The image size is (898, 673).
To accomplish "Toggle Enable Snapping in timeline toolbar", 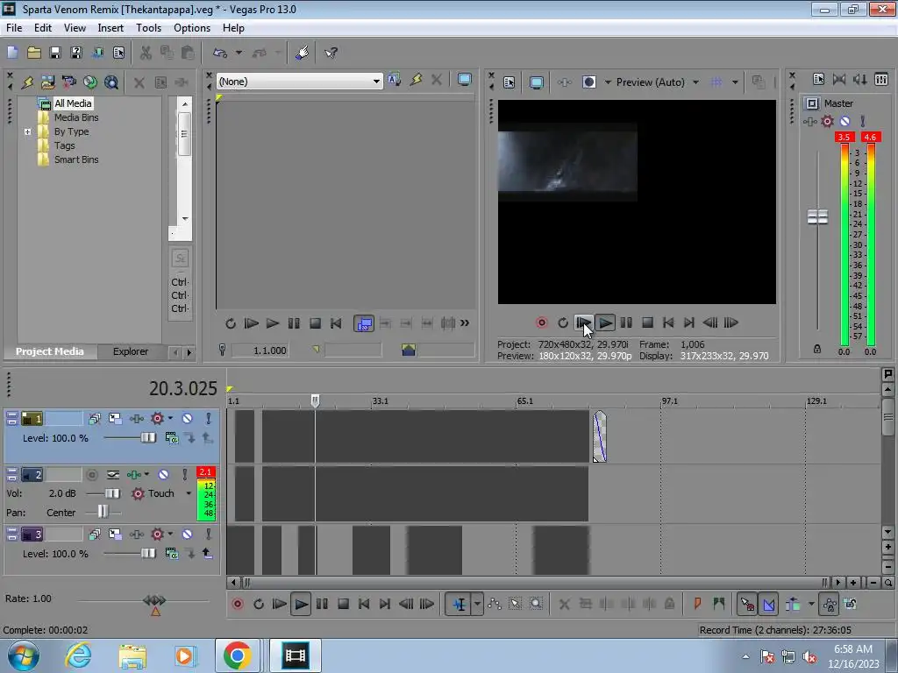I will click(747, 604).
